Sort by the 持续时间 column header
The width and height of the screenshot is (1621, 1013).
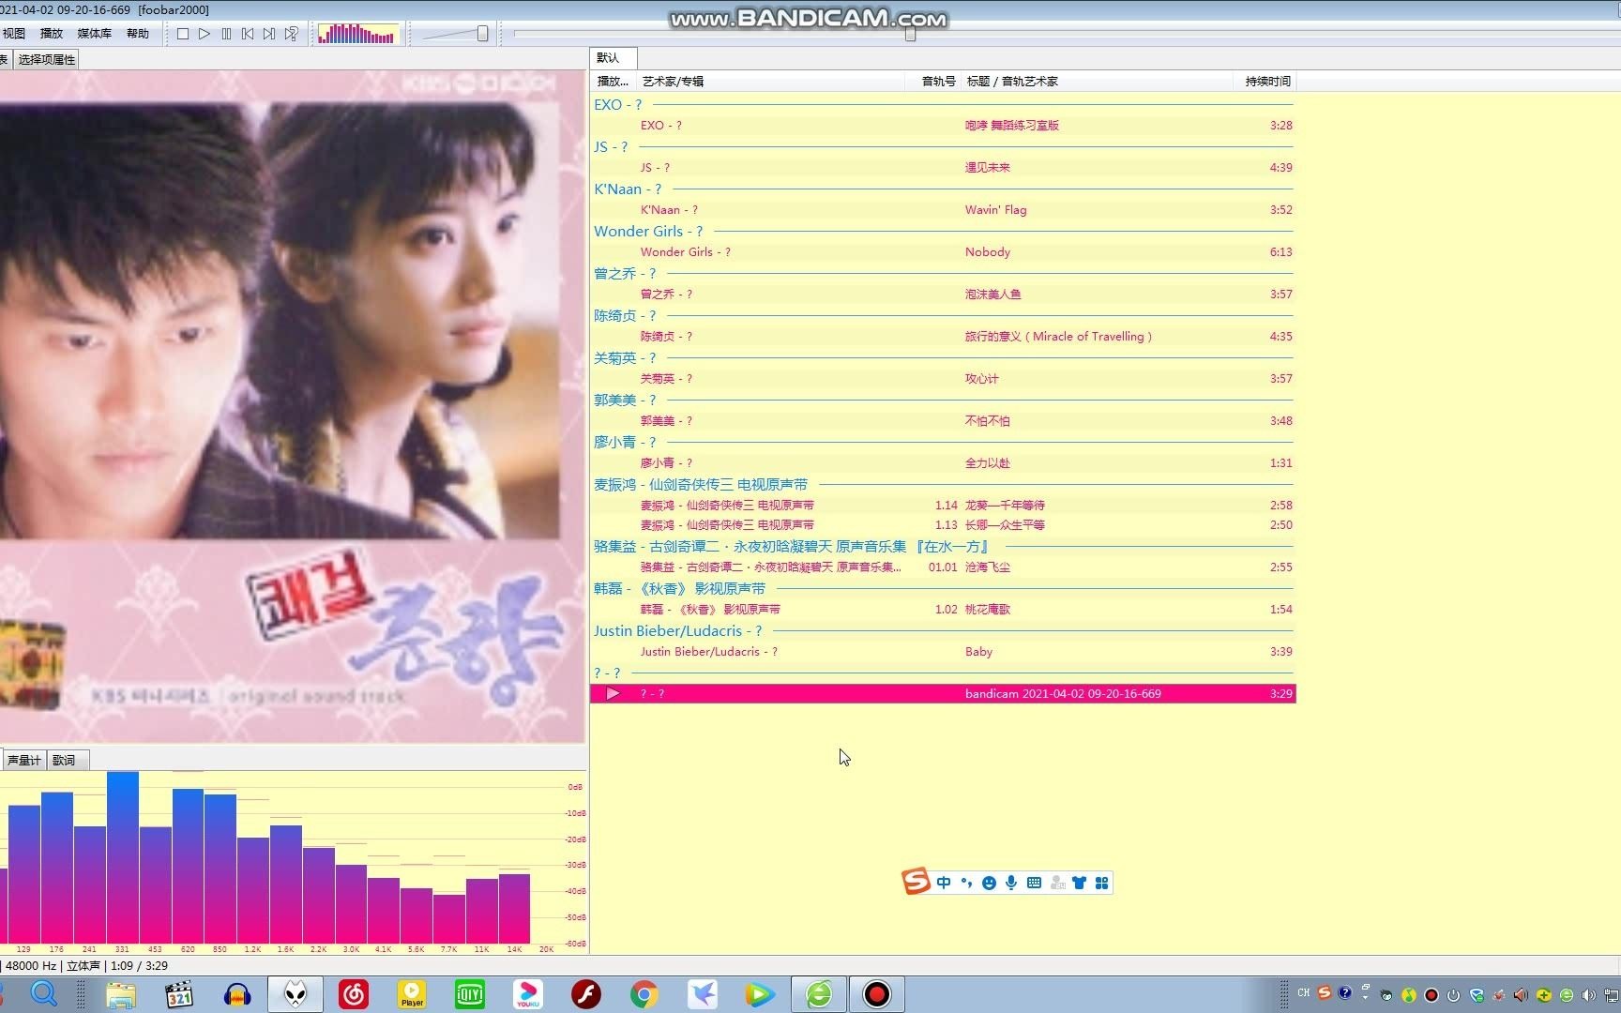1265,82
